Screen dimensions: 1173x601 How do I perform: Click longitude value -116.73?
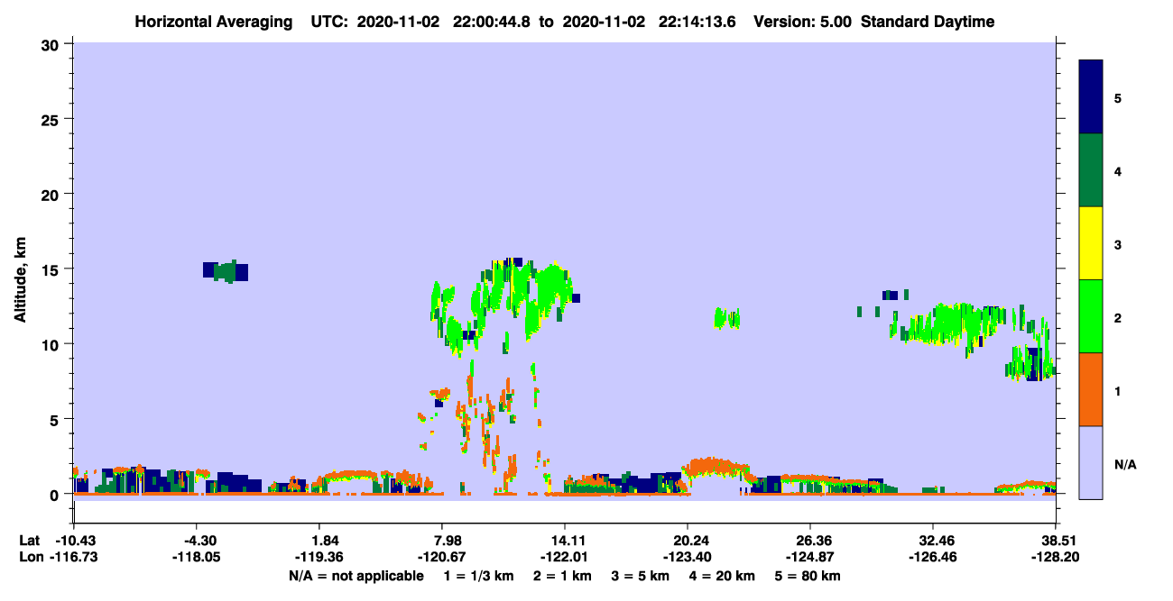pos(74,557)
